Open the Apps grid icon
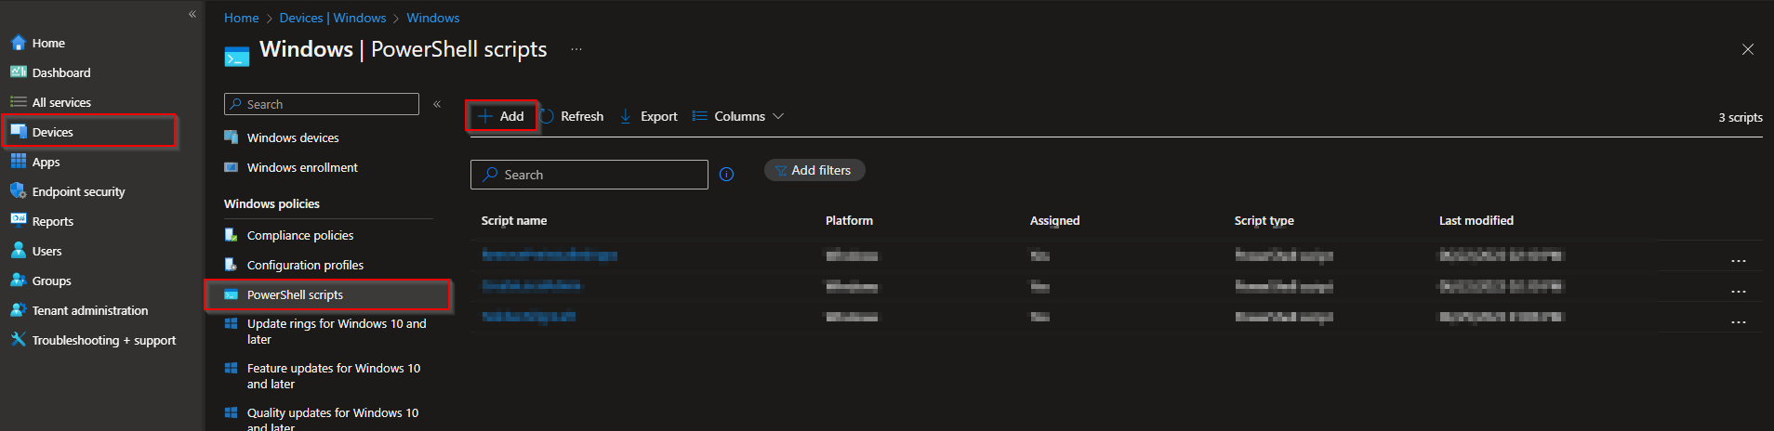 click(x=18, y=162)
